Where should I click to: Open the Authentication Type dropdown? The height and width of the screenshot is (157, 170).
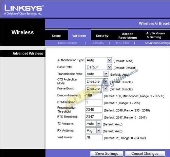(99, 60)
